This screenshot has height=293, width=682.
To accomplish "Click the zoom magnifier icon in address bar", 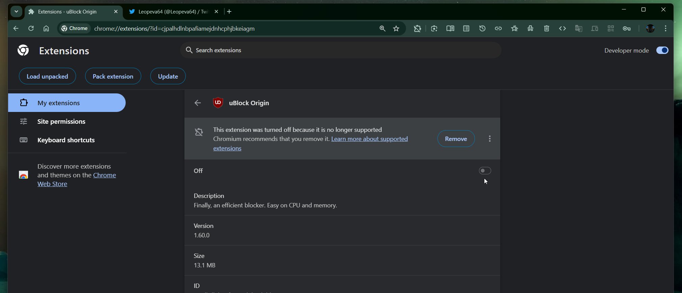I will (382, 29).
